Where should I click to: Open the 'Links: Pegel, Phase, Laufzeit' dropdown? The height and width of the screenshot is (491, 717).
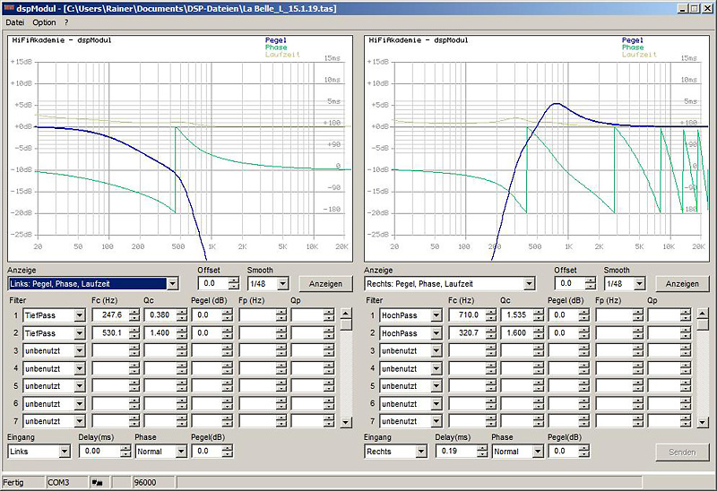173,284
